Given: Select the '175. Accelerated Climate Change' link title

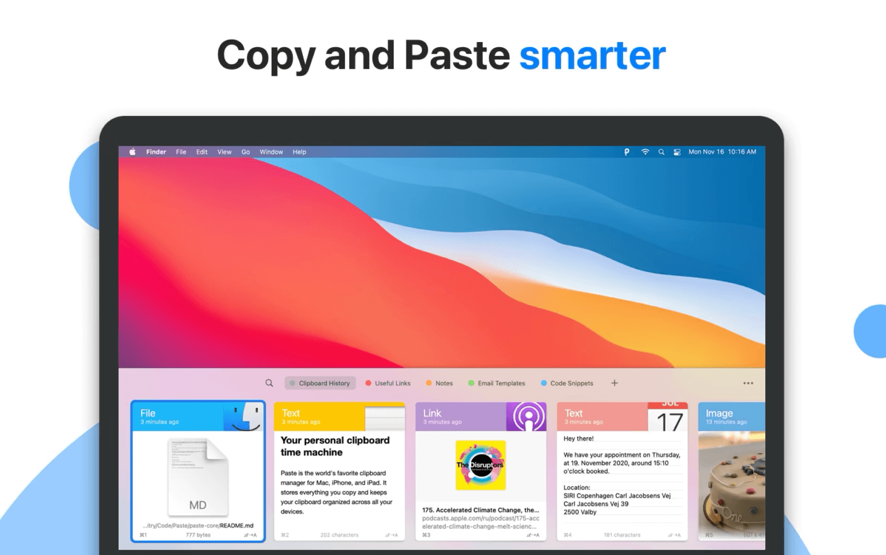Looking at the screenshot, I should pyautogui.click(x=480, y=510).
